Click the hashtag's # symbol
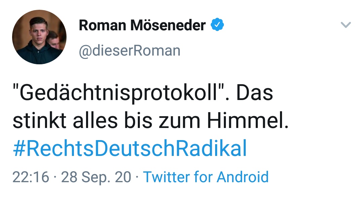 click(x=19, y=149)
